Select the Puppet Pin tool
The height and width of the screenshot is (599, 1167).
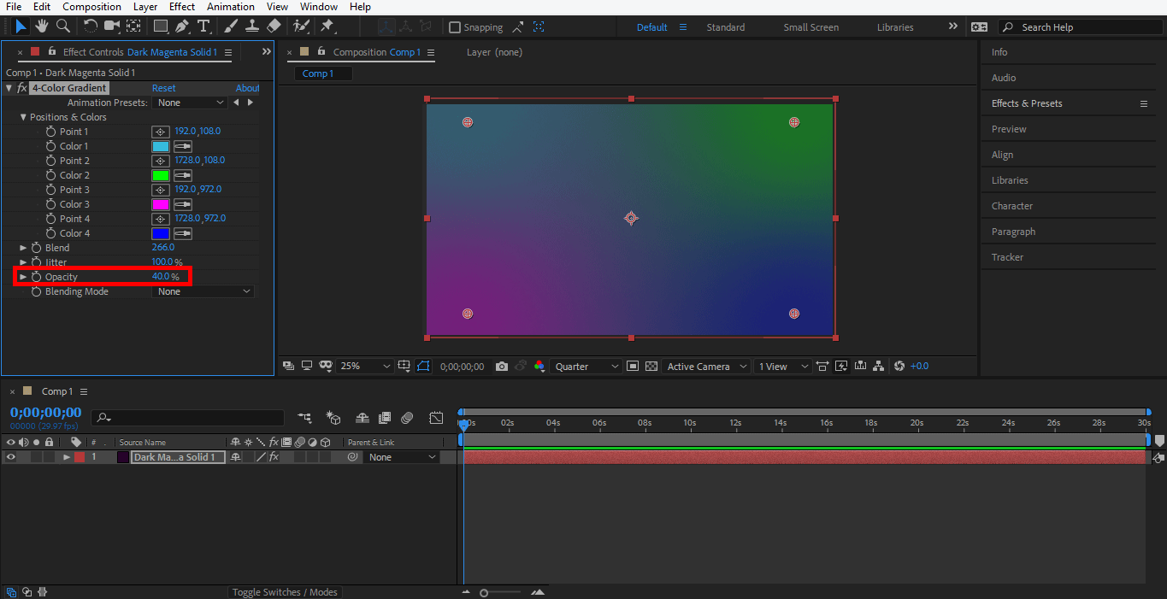[327, 26]
